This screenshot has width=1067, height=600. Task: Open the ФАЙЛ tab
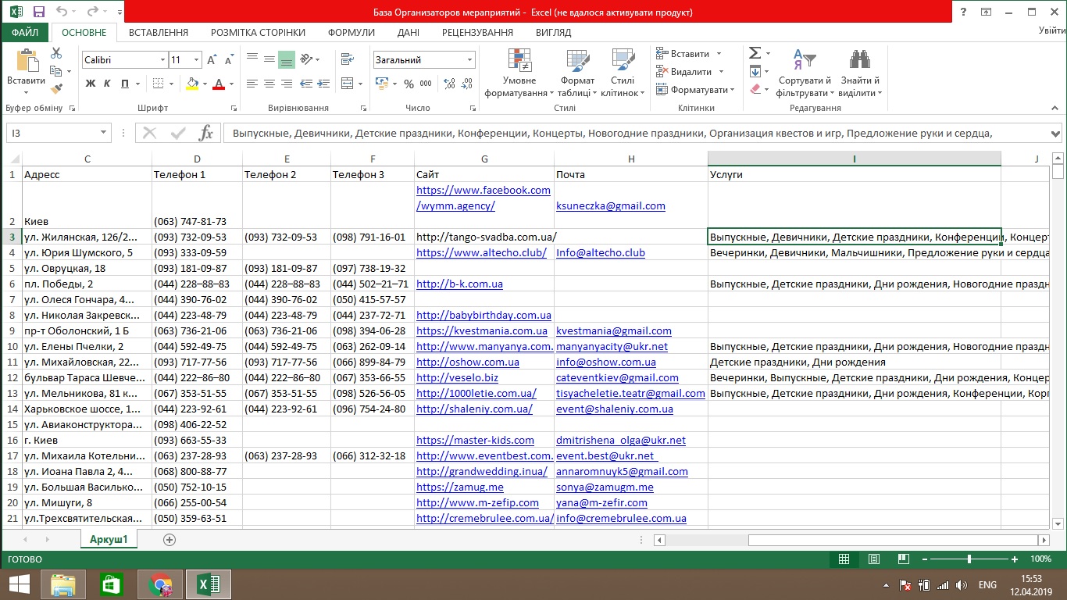(x=26, y=33)
